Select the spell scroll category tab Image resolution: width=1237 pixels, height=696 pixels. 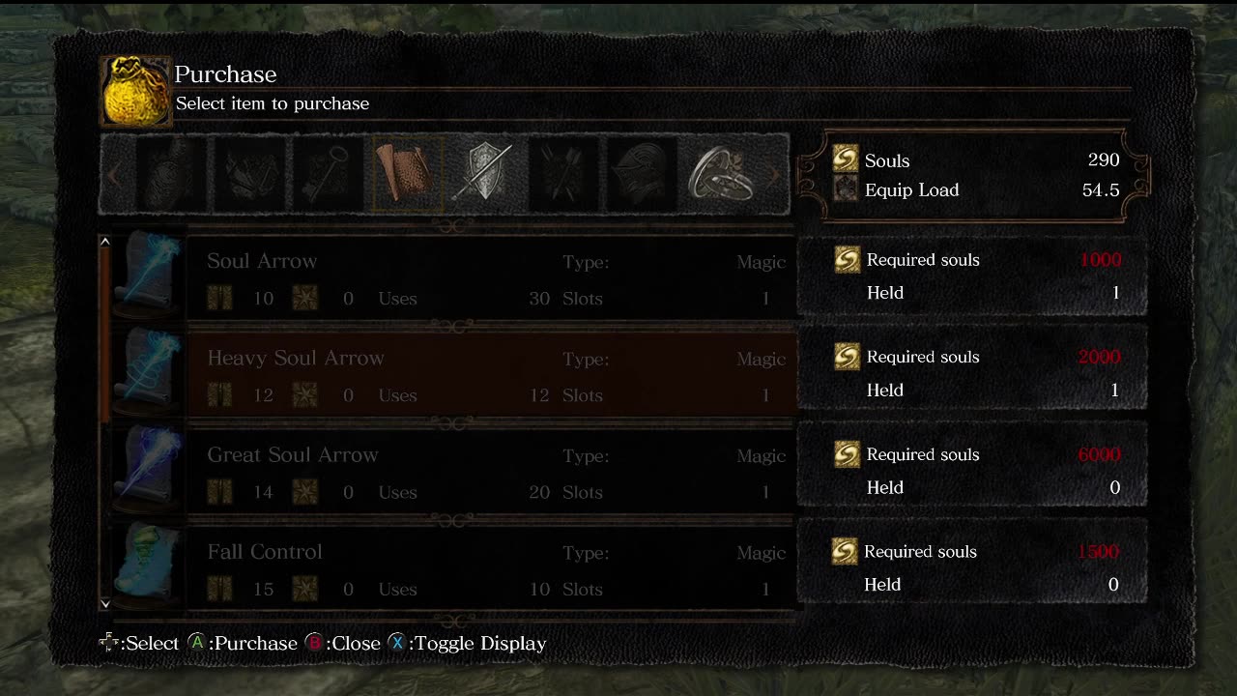tap(407, 175)
